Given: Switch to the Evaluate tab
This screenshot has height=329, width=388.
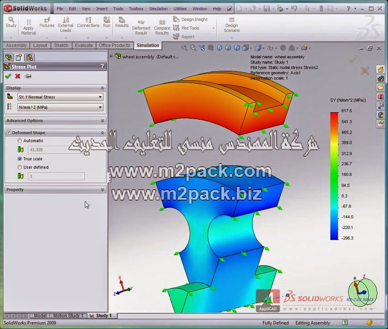Looking at the screenshot, I should [84, 45].
